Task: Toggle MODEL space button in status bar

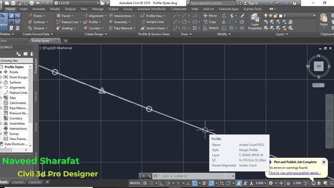Action: coord(135,183)
